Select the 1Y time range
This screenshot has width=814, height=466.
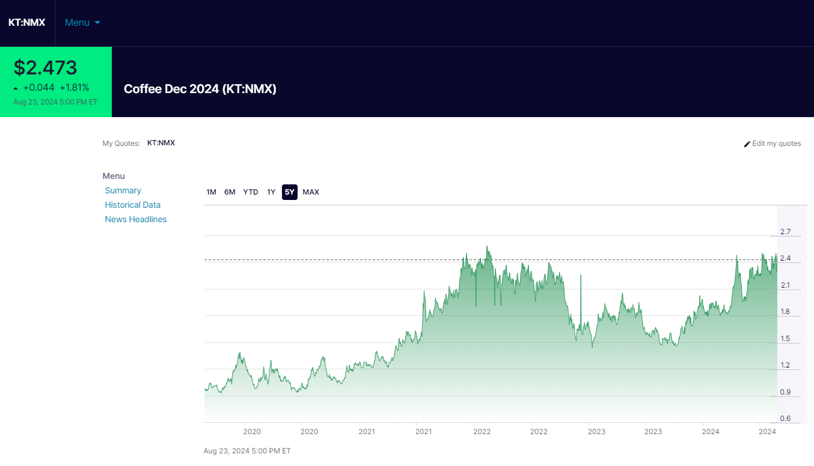271,192
